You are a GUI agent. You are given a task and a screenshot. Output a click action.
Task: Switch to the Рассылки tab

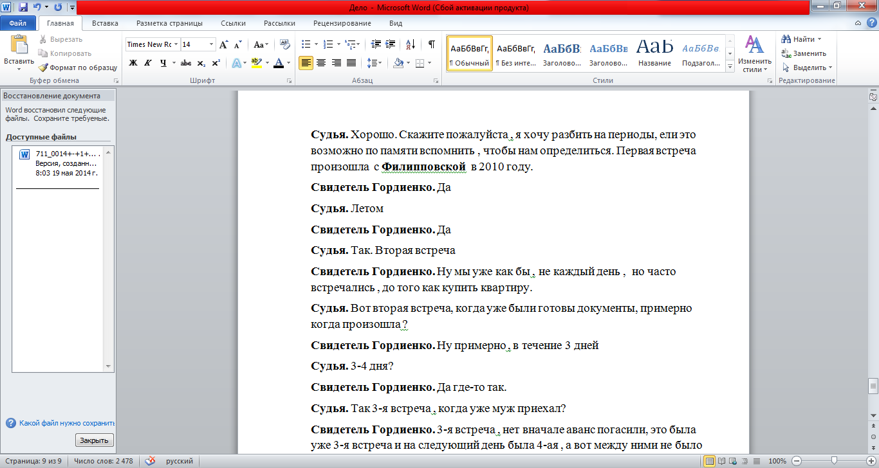(279, 23)
